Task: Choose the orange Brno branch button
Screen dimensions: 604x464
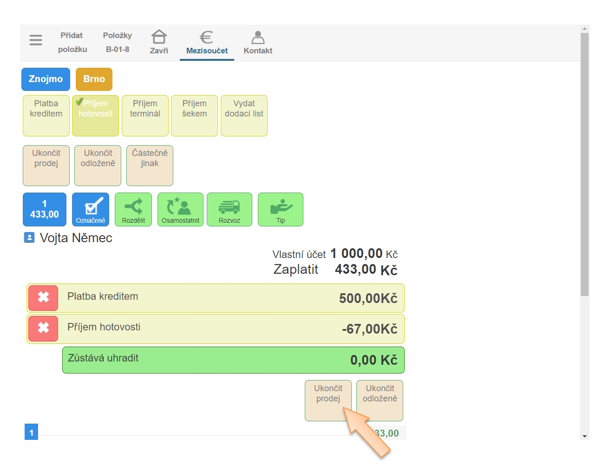Action: pyautogui.click(x=94, y=79)
